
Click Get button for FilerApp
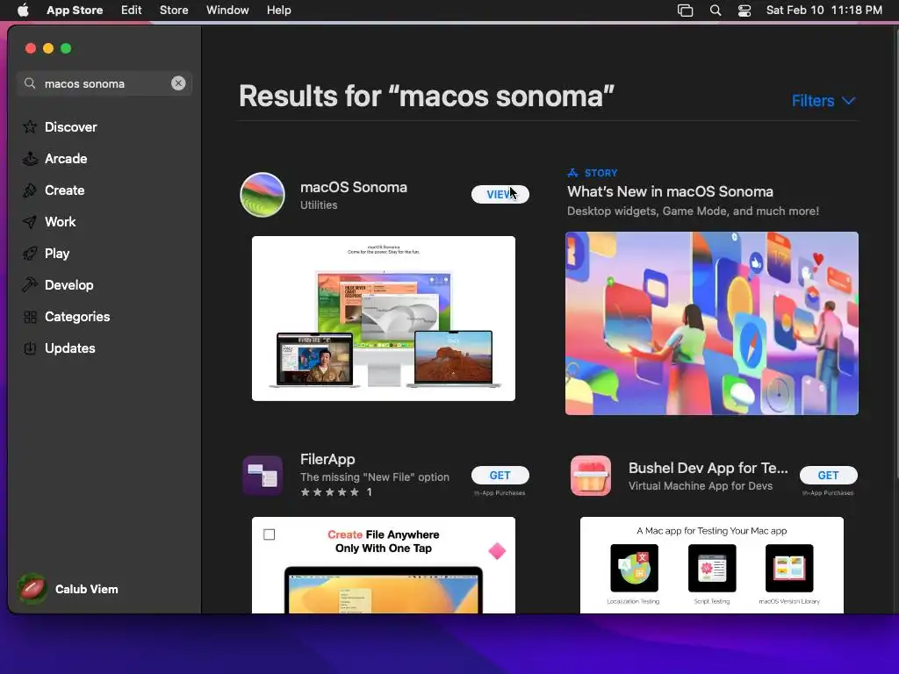pos(500,475)
